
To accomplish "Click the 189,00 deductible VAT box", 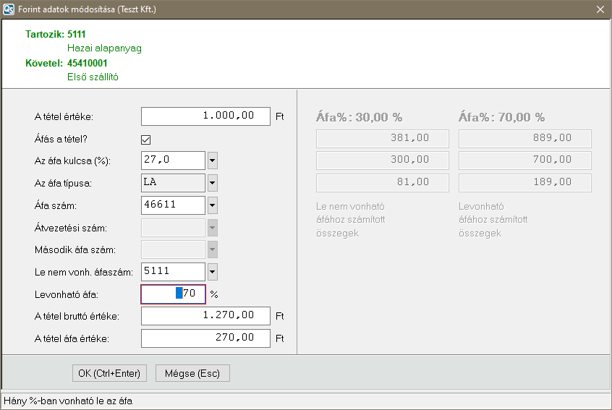I will (x=525, y=183).
